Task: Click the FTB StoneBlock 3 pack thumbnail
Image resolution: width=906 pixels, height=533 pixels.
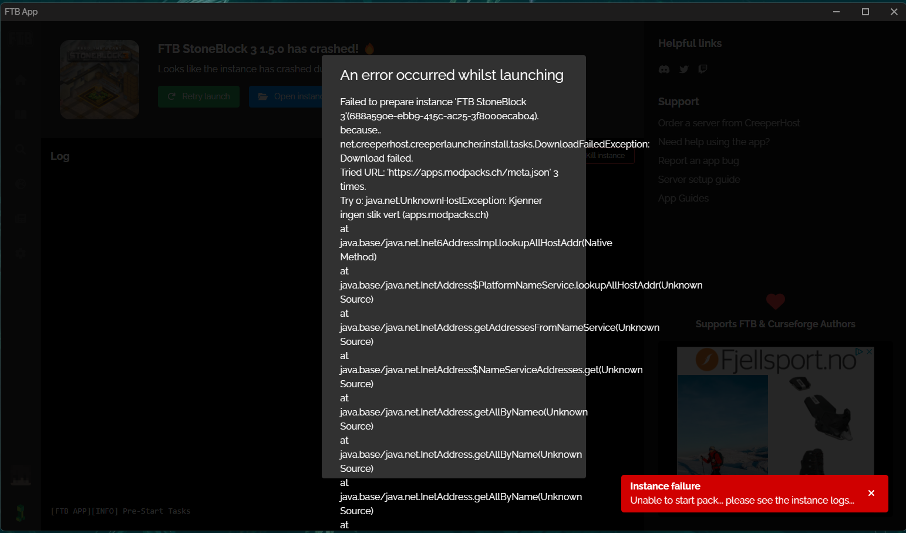Action: click(99, 79)
